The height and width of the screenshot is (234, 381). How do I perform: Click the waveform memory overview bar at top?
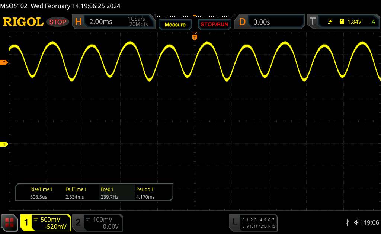coord(195,16)
